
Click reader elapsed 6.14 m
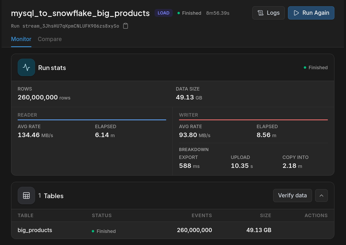(x=105, y=135)
